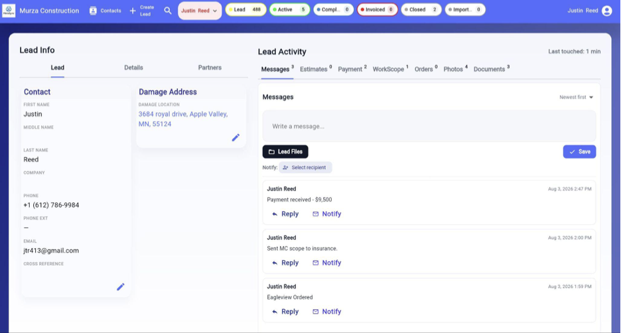This screenshot has width=621, height=333.
Task: Open the Documents activity tab
Action: [492, 69]
